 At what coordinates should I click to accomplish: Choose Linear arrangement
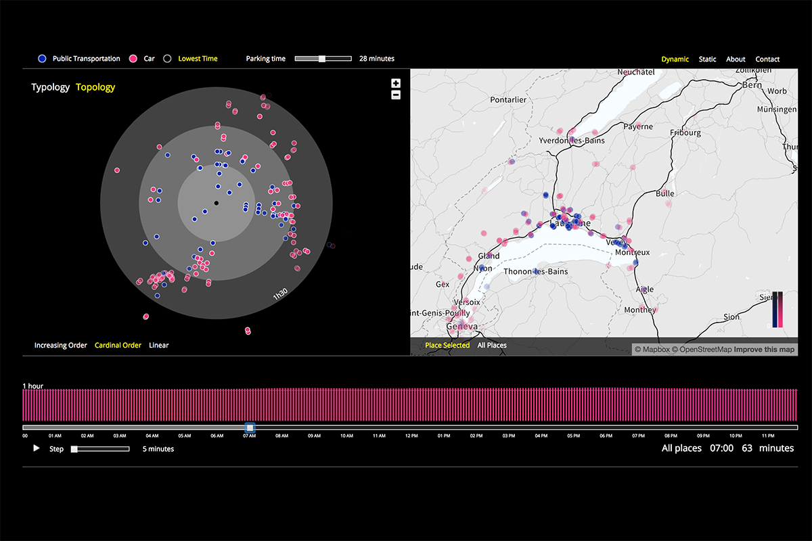pyautogui.click(x=159, y=346)
